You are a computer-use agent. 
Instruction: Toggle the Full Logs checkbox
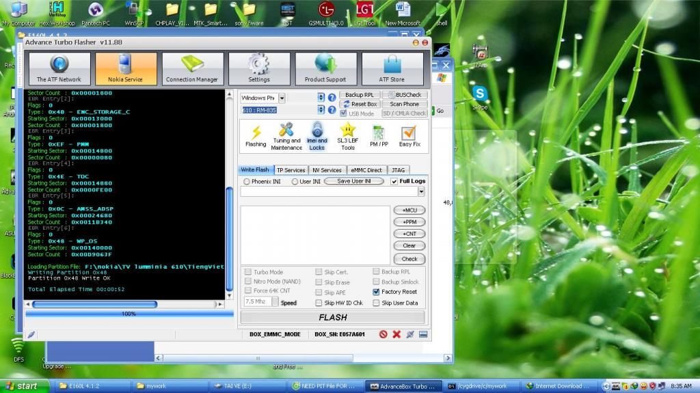point(394,181)
